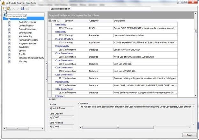Toggle the Readability checkbox
Screen dimensions: 199x140
pyautogui.click(x=9, y=47)
